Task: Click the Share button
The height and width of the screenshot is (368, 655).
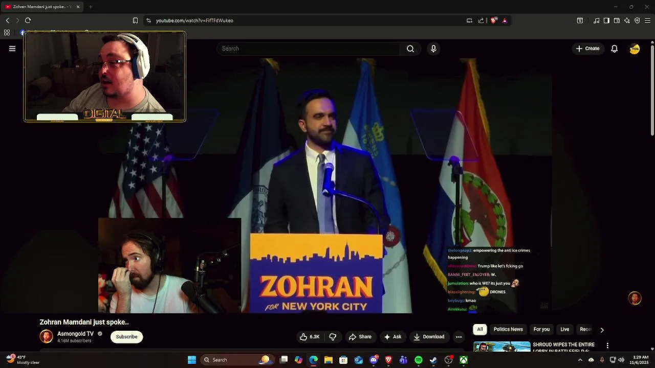Action: [360, 337]
